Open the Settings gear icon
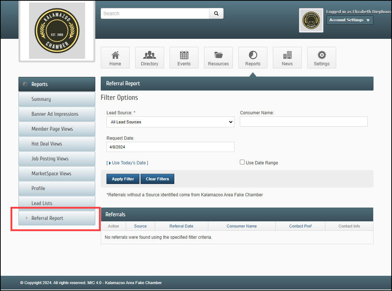 (322, 55)
